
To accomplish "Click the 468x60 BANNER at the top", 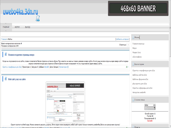I will [139, 9].
